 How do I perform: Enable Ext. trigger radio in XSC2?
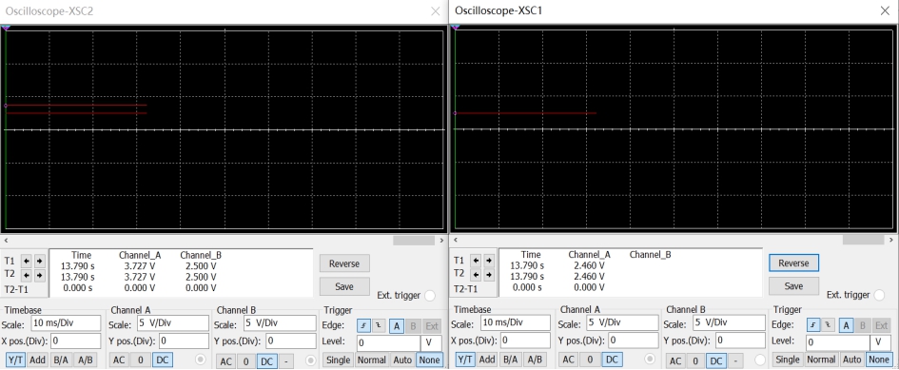click(429, 296)
